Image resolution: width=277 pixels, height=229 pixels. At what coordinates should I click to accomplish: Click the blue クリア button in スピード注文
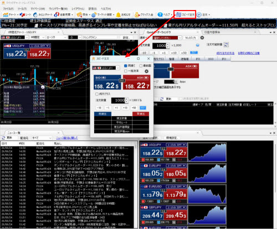143,108
